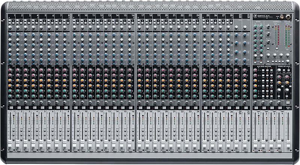Turn the teal Aux 5 knob on channel 12

[98, 91]
